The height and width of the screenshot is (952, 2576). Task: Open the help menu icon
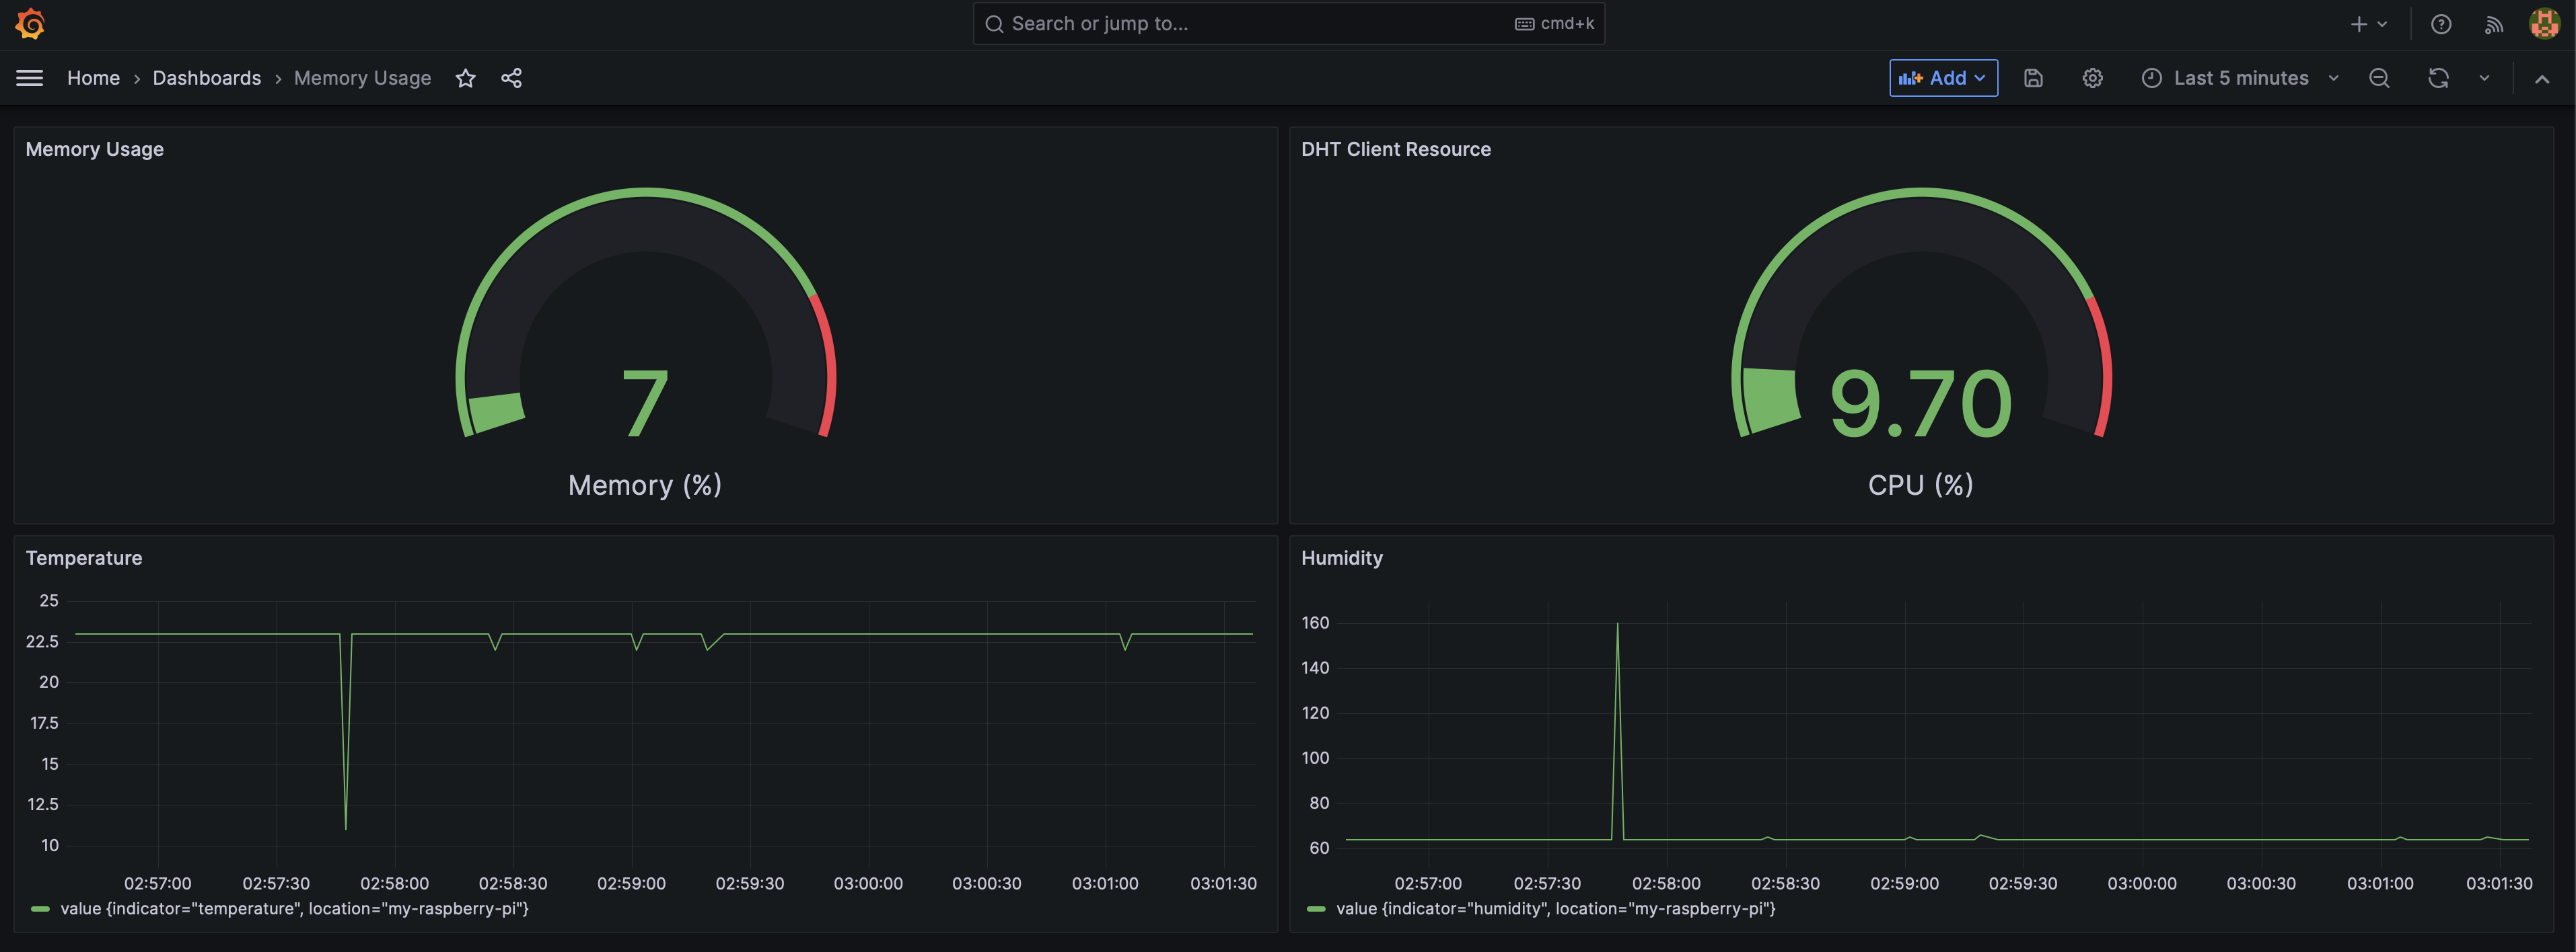pos(2441,24)
